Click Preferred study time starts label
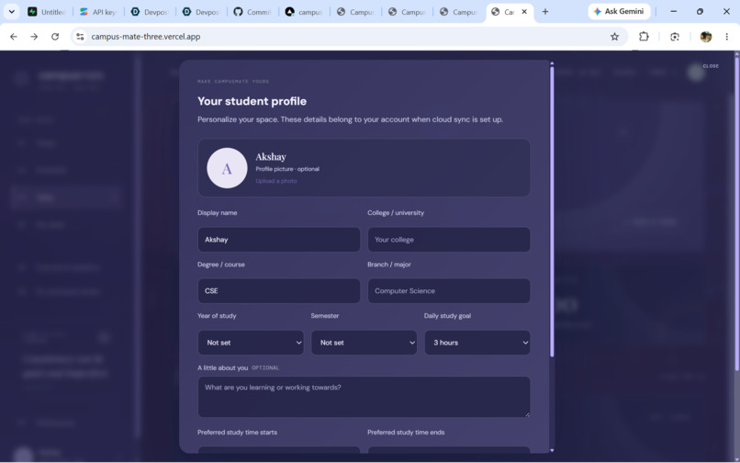Image resolution: width=740 pixels, height=463 pixels. click(238, 433)
